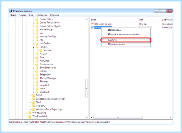This screenshot has width=182, height=133.
Task: Click the Sidebar folder icon
Action: [x=37, y=71]
